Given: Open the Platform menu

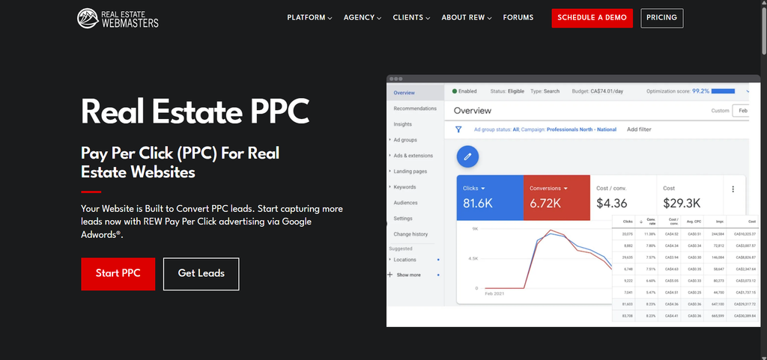Looking at the screenshot, I should tap(309, 17).
